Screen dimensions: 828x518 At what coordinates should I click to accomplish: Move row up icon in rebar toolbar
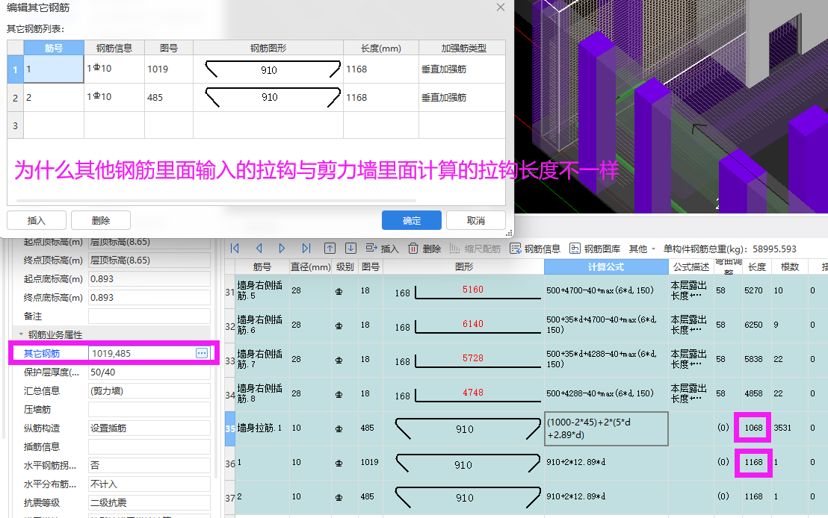click(x=330, y=249)
